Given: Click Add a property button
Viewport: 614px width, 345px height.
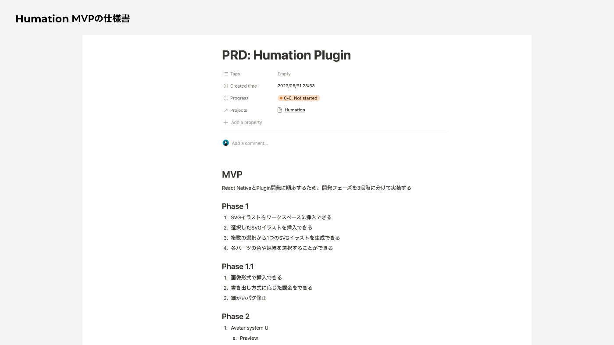Looking at the screenshot, I should (243, 123).
